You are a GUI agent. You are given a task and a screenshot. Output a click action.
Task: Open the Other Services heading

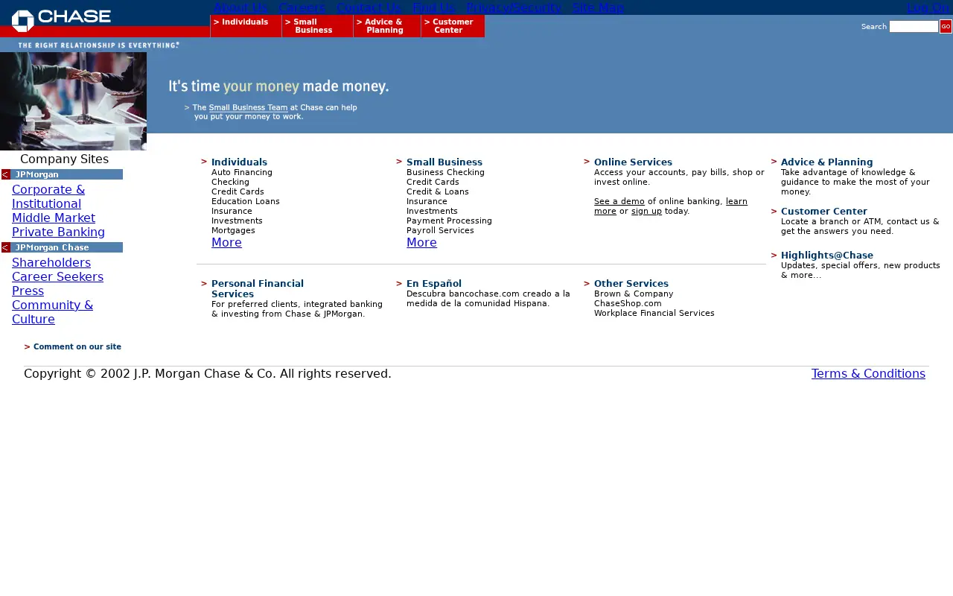pyautogui.click(x=631, y=284)
